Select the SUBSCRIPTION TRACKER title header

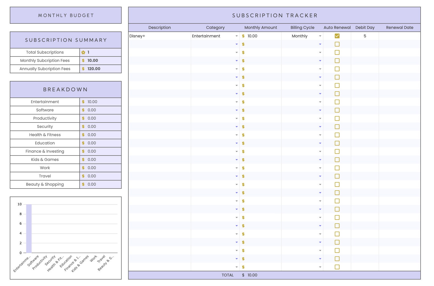coord(274,15)
